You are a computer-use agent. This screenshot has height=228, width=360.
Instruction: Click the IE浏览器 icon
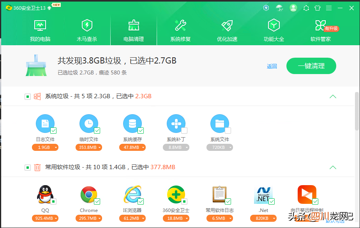(132, 194)
